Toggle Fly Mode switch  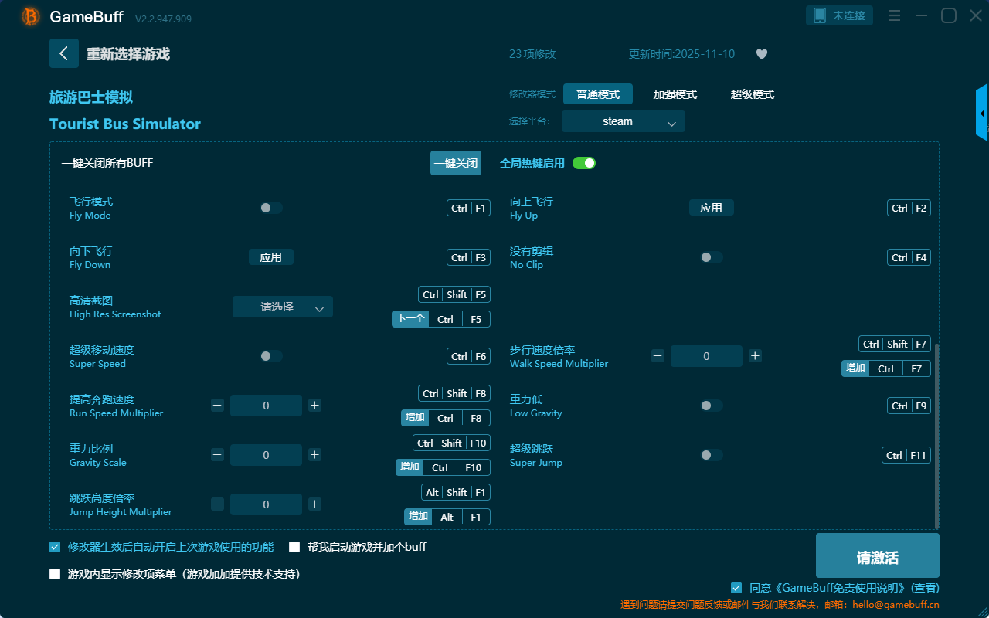(270, 208)
